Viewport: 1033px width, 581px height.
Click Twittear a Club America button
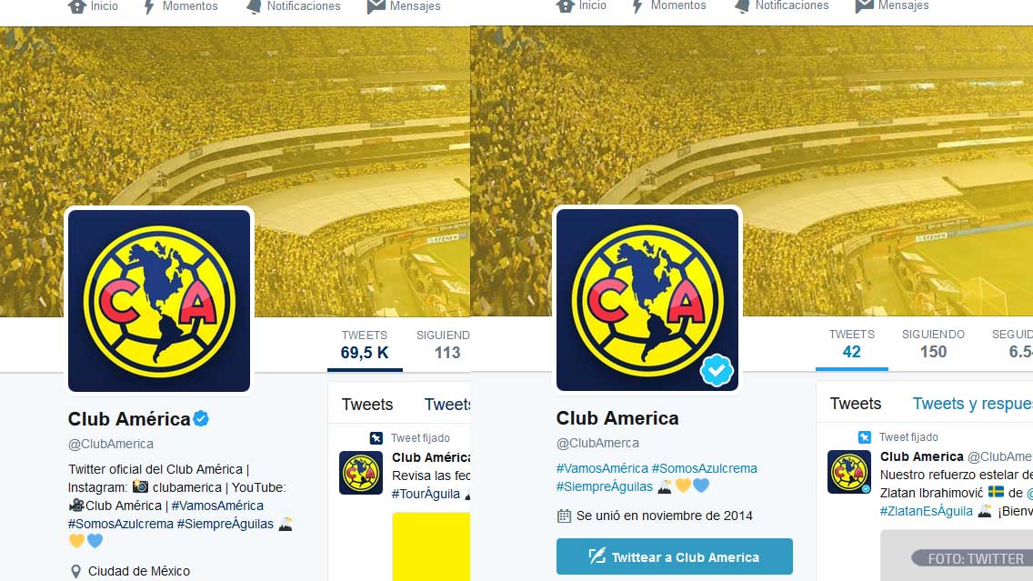point(674,556)
